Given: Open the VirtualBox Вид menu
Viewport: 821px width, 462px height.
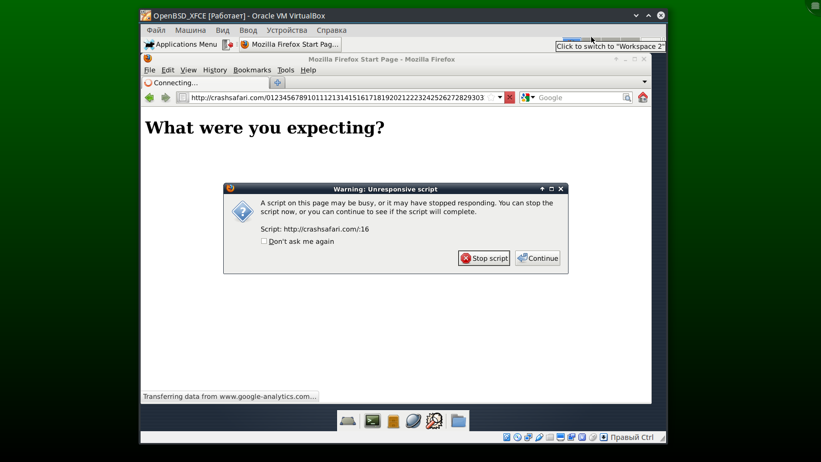Looking at the screenshot, I should [x=223, y=30].
